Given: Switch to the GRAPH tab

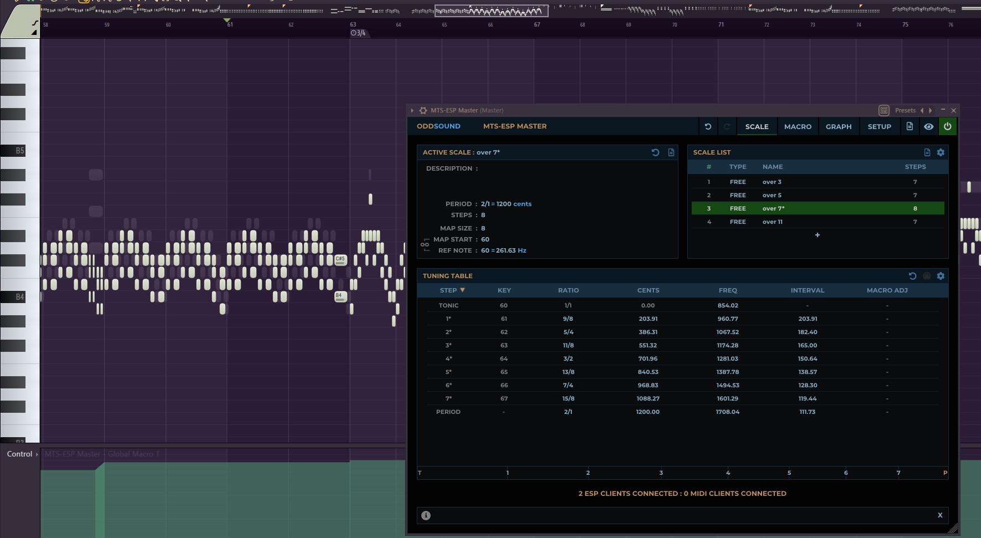Looking at the screenshot, I should coord(839,126).
